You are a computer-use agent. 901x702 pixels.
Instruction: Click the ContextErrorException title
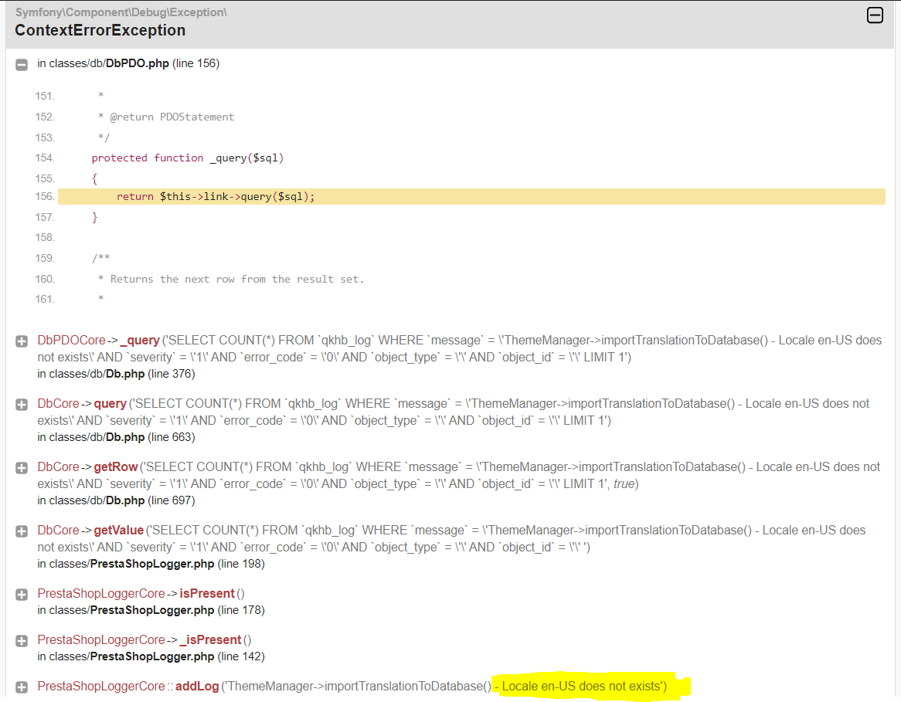point(100,30)
